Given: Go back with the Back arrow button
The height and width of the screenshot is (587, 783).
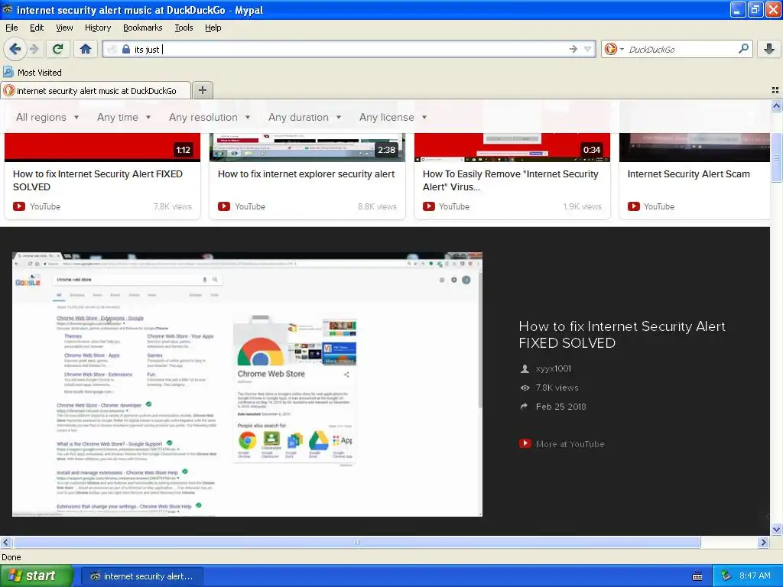Looking at the screenshot, I should (x=15, y=49).
